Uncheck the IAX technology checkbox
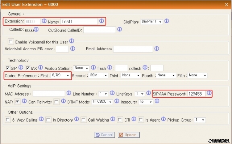The image size is (232, 144). pos(28,68)
